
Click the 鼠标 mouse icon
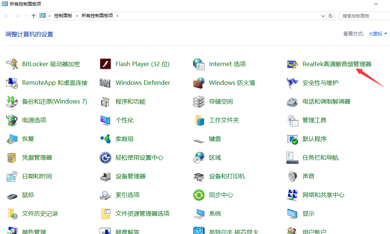12,196
